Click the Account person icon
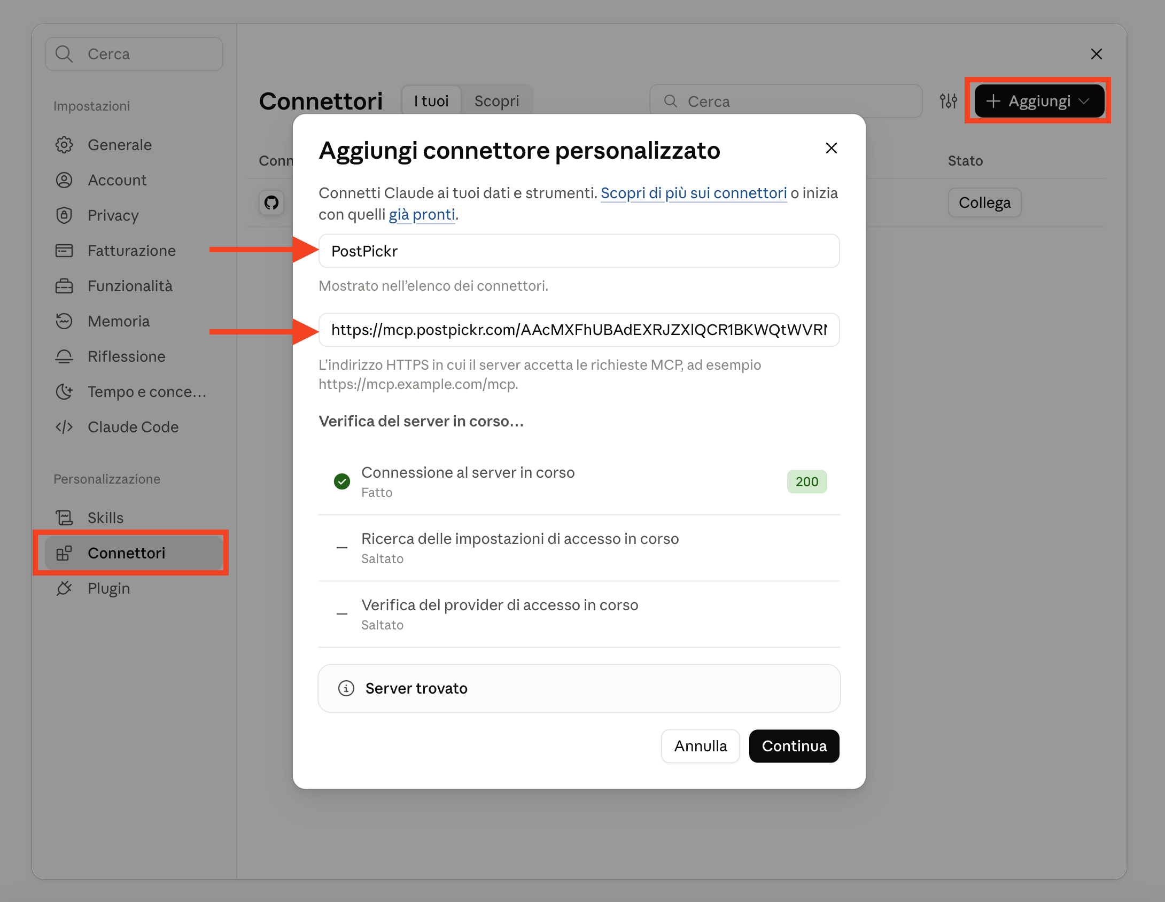Viewport: 1165px width, 902px height. coord(64,180)
